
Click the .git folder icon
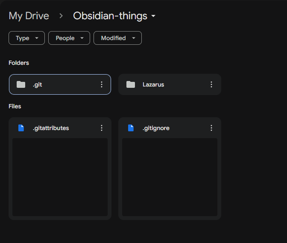point(21,84)
